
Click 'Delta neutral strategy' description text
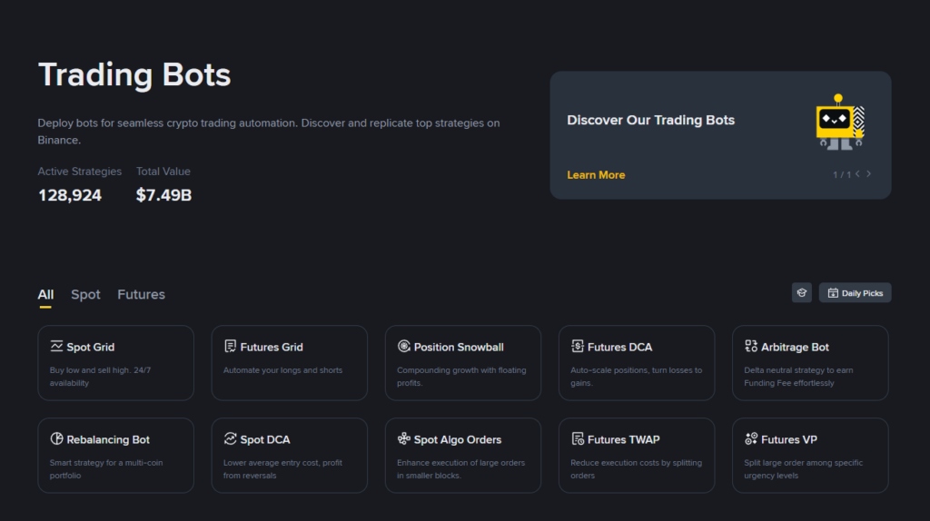pos(798,377)
